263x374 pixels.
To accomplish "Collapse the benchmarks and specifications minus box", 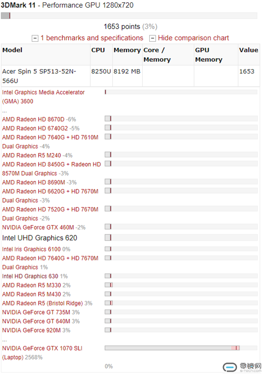I will click(35, 38).
